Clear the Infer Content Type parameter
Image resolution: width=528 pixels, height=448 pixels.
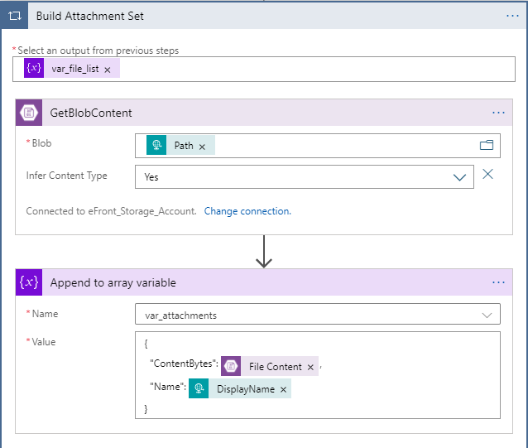[x=488, y=174]
